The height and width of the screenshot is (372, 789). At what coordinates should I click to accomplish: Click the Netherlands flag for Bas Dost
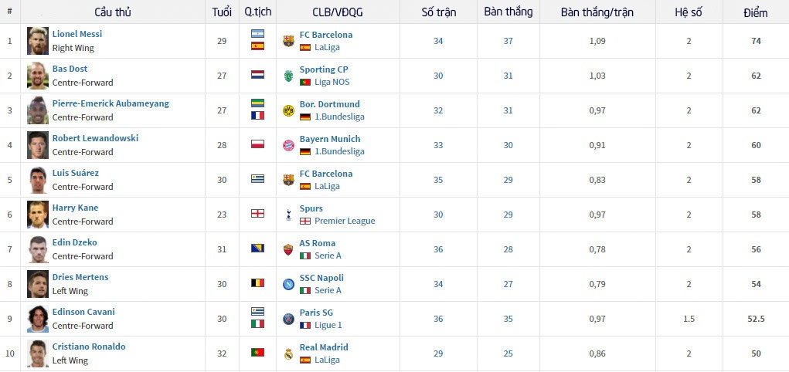(257, 76)
